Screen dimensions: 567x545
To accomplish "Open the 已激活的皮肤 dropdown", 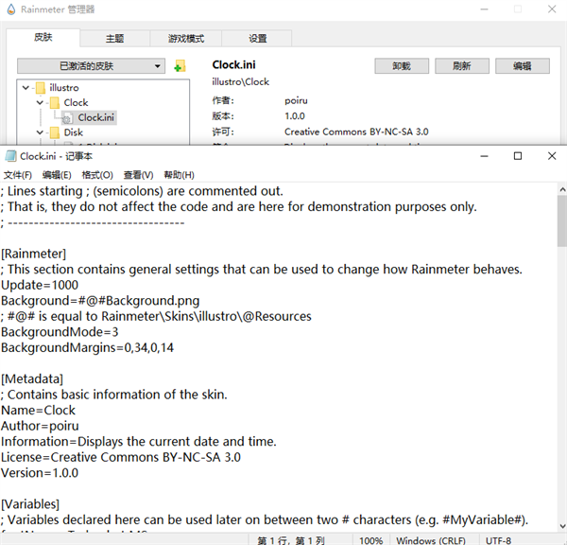I will [91, 66].
